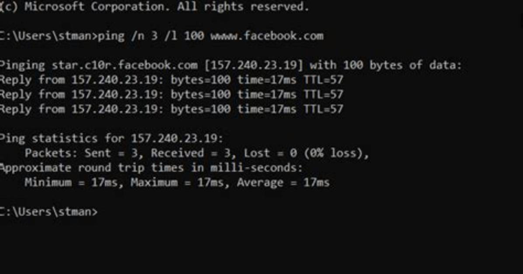Viewport: 523px width, 274px height.
Task: Click the Ping statistics heading line
Action: (x=112, y=138)
